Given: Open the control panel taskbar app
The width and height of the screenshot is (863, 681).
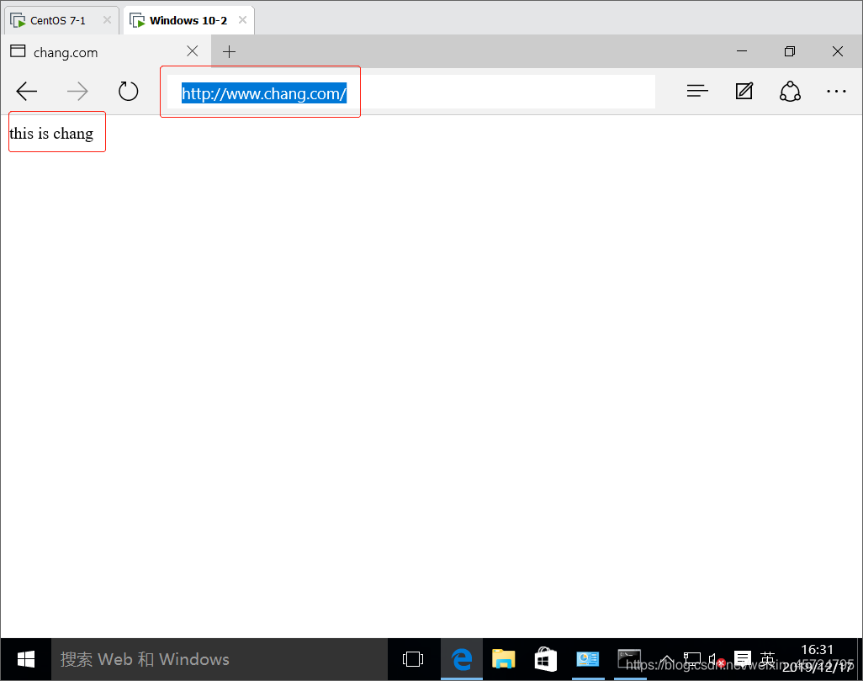Looking at the screenshot, I should [587, 659].
